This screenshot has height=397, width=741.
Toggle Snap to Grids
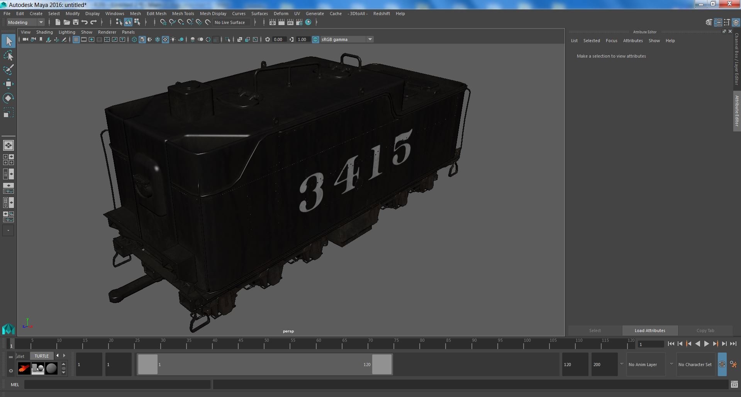pyautogui.click(x=163, y=22)
